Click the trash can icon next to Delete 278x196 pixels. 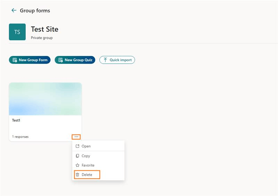click(77, 175)
